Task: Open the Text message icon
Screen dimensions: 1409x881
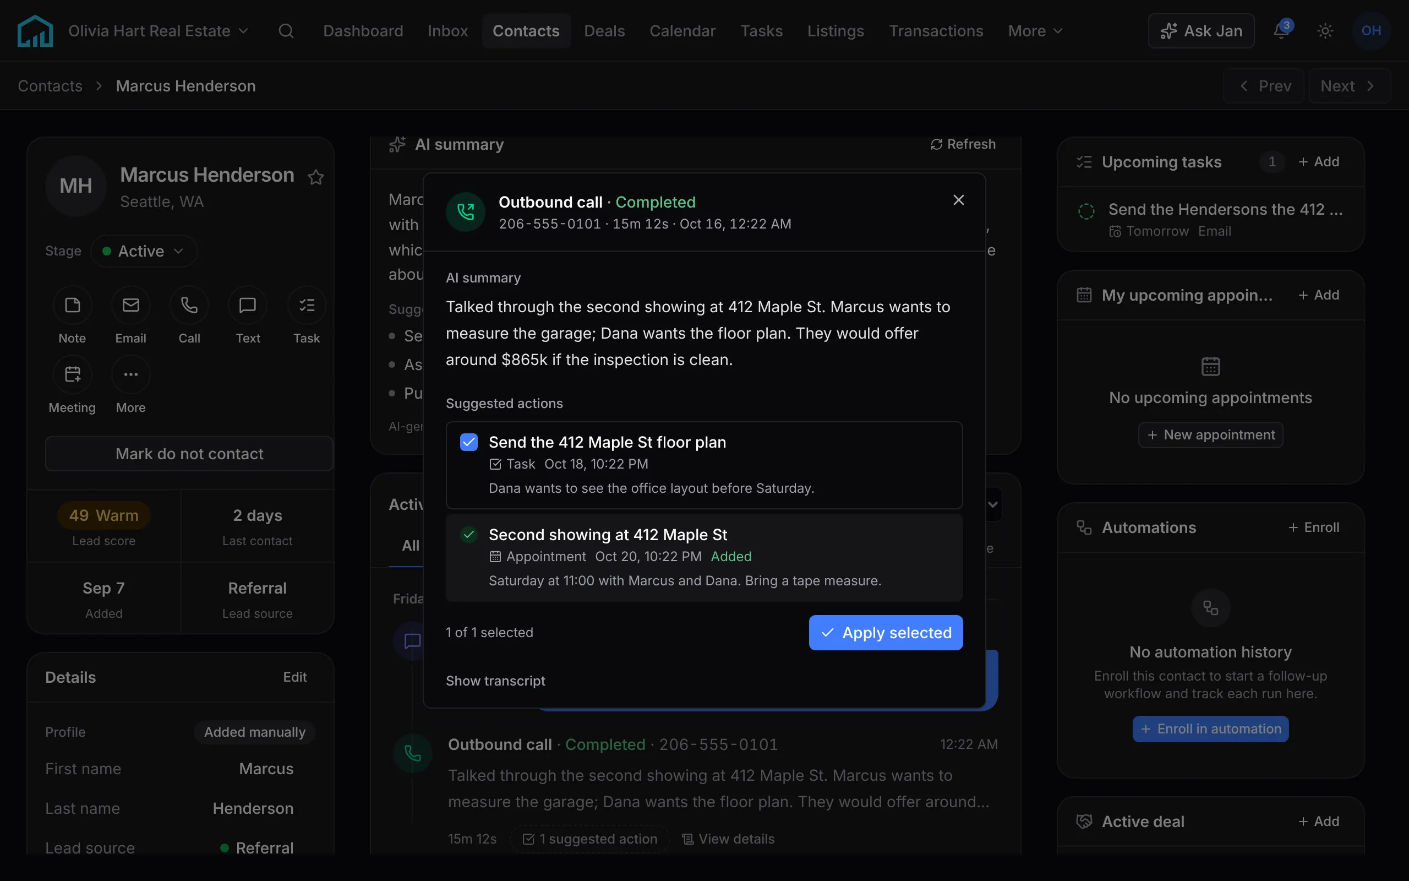Action: 248,305
